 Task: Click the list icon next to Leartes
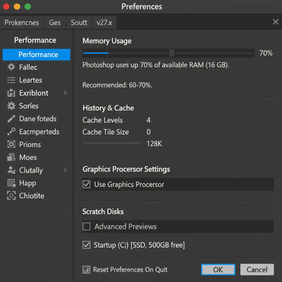(x=11, y=80)
